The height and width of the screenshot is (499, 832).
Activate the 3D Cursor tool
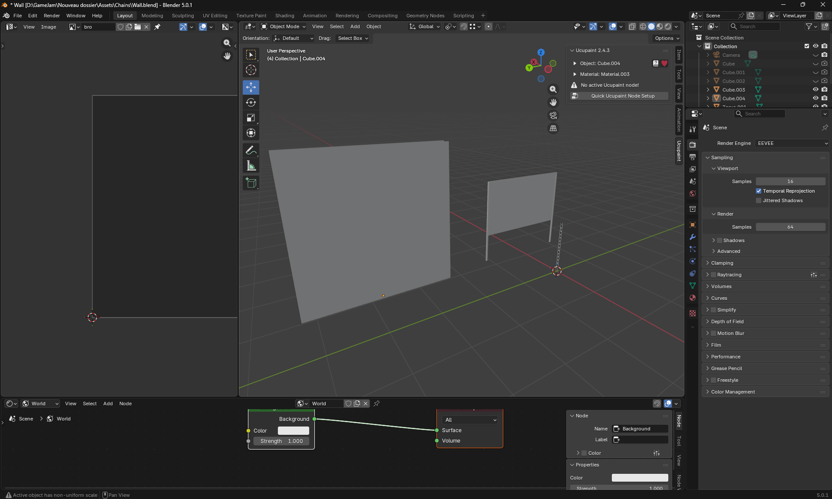click(251, 70)
